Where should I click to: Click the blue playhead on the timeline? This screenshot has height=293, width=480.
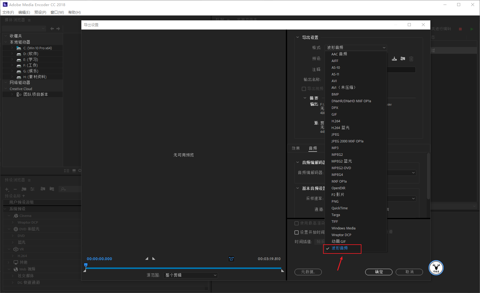tap(86, 265)
